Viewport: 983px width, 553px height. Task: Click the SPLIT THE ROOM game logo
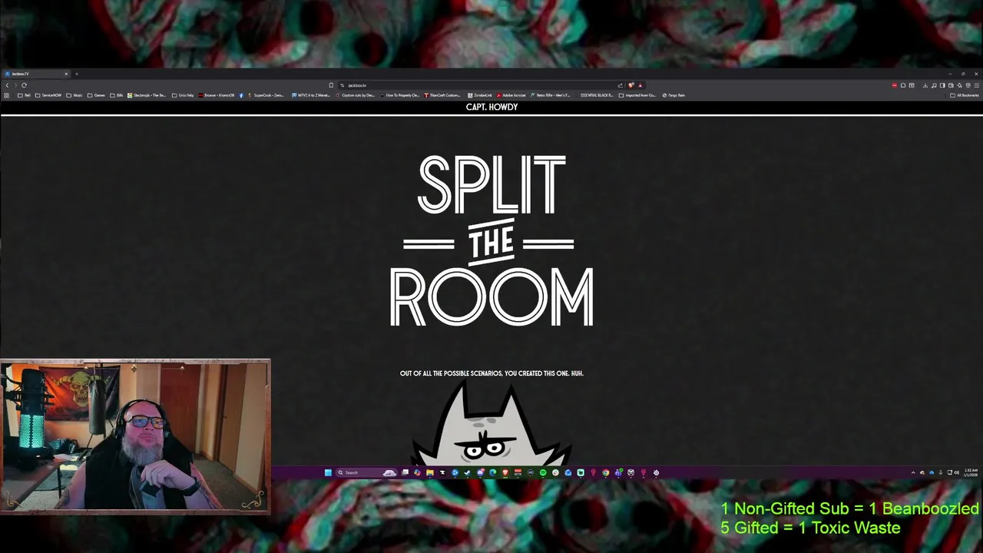click(x=491, y=241)
